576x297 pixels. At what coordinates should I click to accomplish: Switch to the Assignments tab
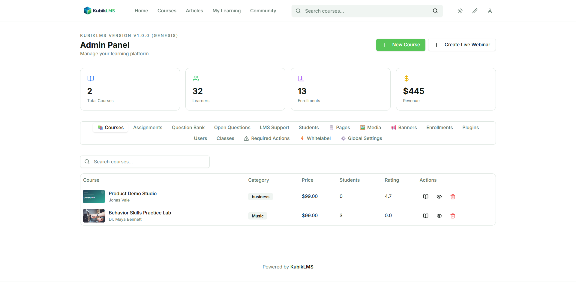(x=148, y=128)
